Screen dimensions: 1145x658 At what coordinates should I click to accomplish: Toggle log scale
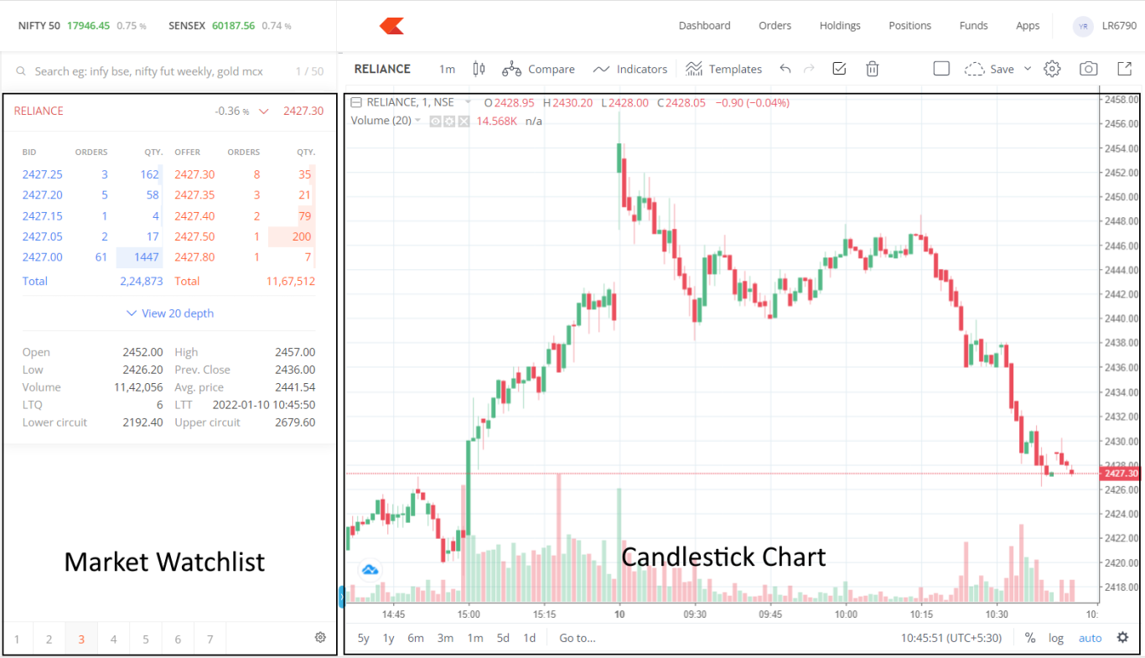pos(1056,638)
